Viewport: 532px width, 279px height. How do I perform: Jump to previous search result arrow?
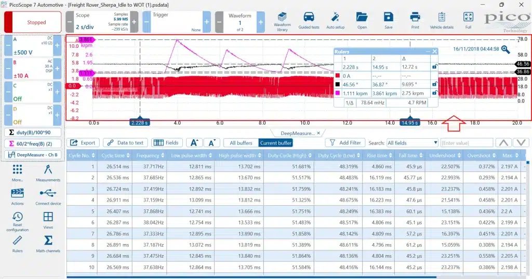click(x=503, y=143)
